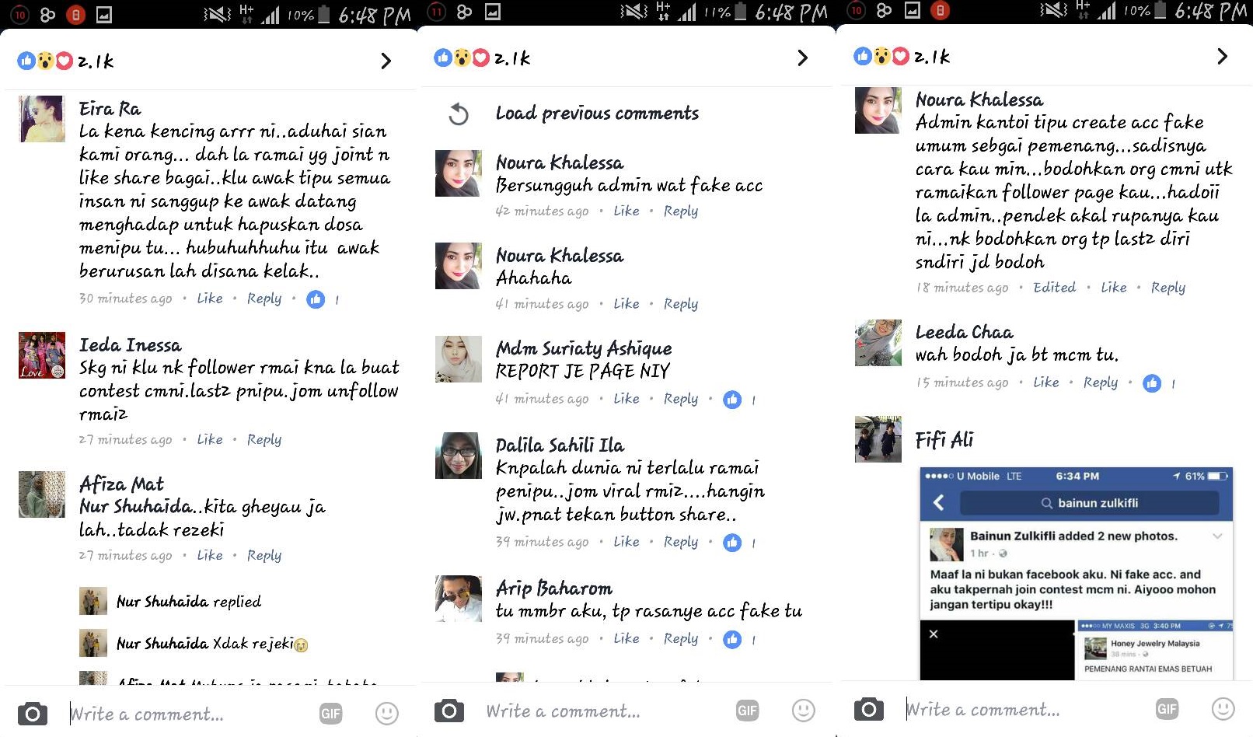Expand Nur Shuhaida replied thread
This screenshot has height=737, width=1253.
coord(189,602)
